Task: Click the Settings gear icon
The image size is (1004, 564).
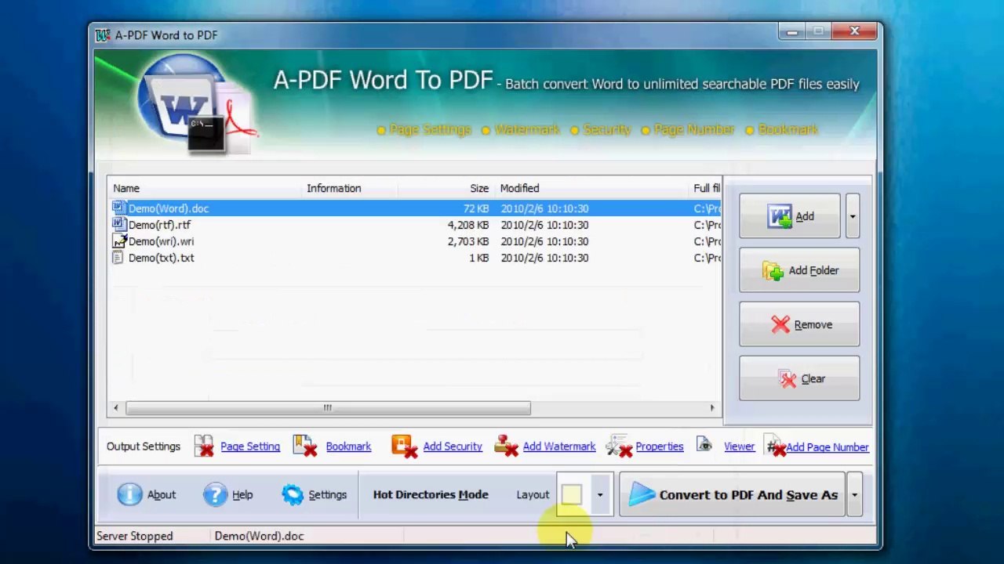Action: [293, 494]
